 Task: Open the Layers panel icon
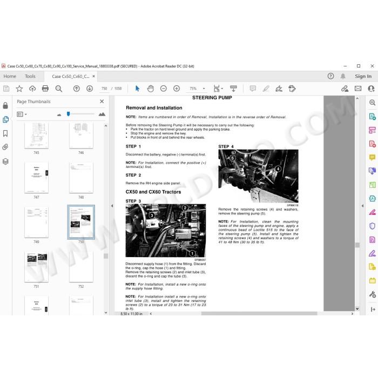coord(5,161)
